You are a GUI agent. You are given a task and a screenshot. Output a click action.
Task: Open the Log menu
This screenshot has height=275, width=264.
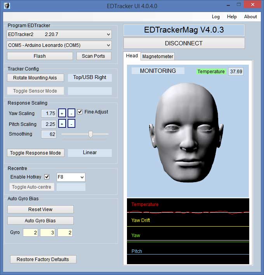click(x=215, y=17)
